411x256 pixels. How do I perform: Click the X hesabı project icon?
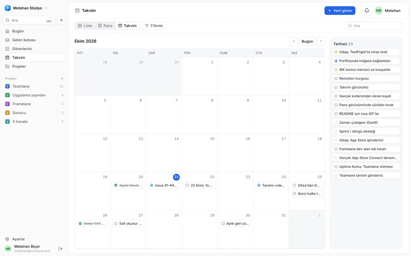pos(8,122)
